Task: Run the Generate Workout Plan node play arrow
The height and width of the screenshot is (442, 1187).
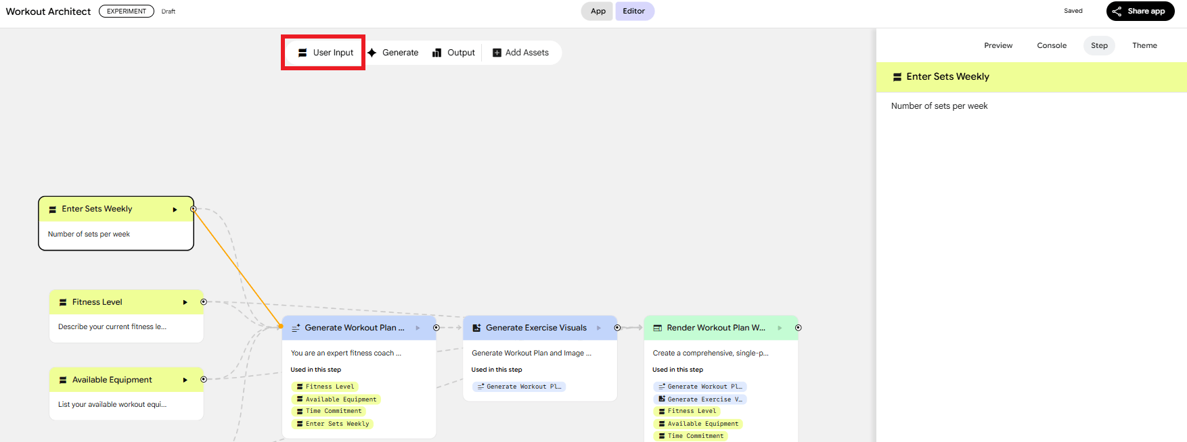Action: click(x=418, y=328)
